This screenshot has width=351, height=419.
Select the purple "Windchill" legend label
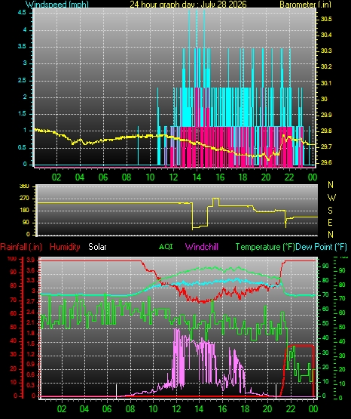pos(202,247)
